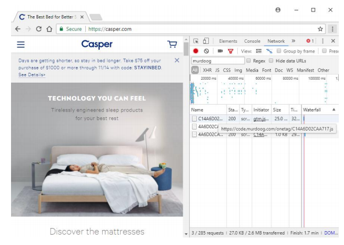Filter requests by CSS
344x245 pixels.
(227, 70)
